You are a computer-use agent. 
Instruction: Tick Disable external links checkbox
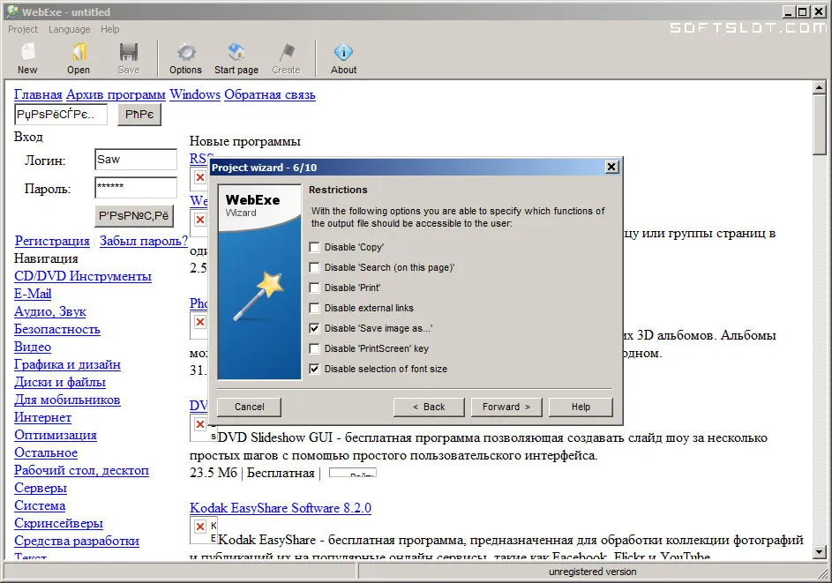pos(315,308)
